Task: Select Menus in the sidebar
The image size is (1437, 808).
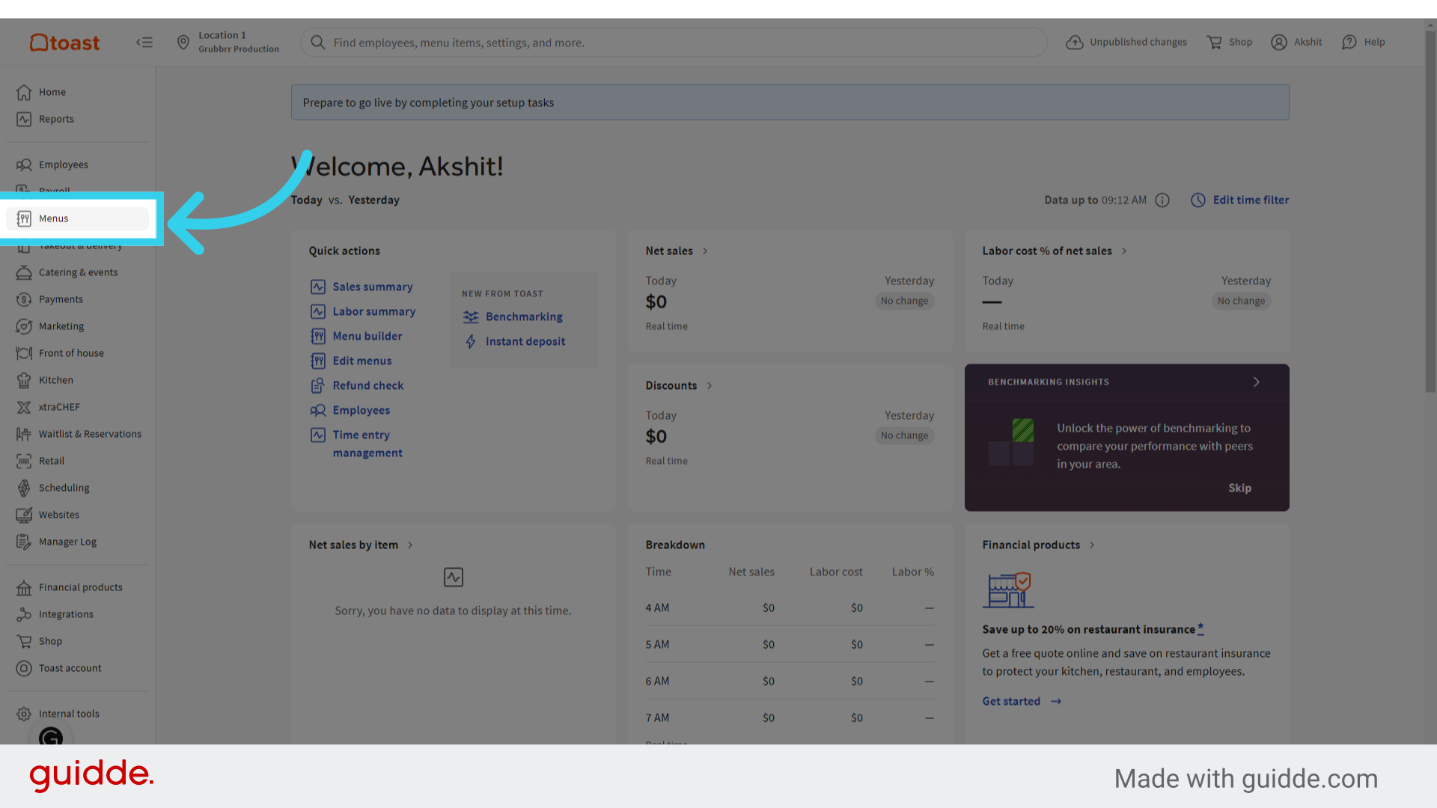Action: (x=78, y=218)
